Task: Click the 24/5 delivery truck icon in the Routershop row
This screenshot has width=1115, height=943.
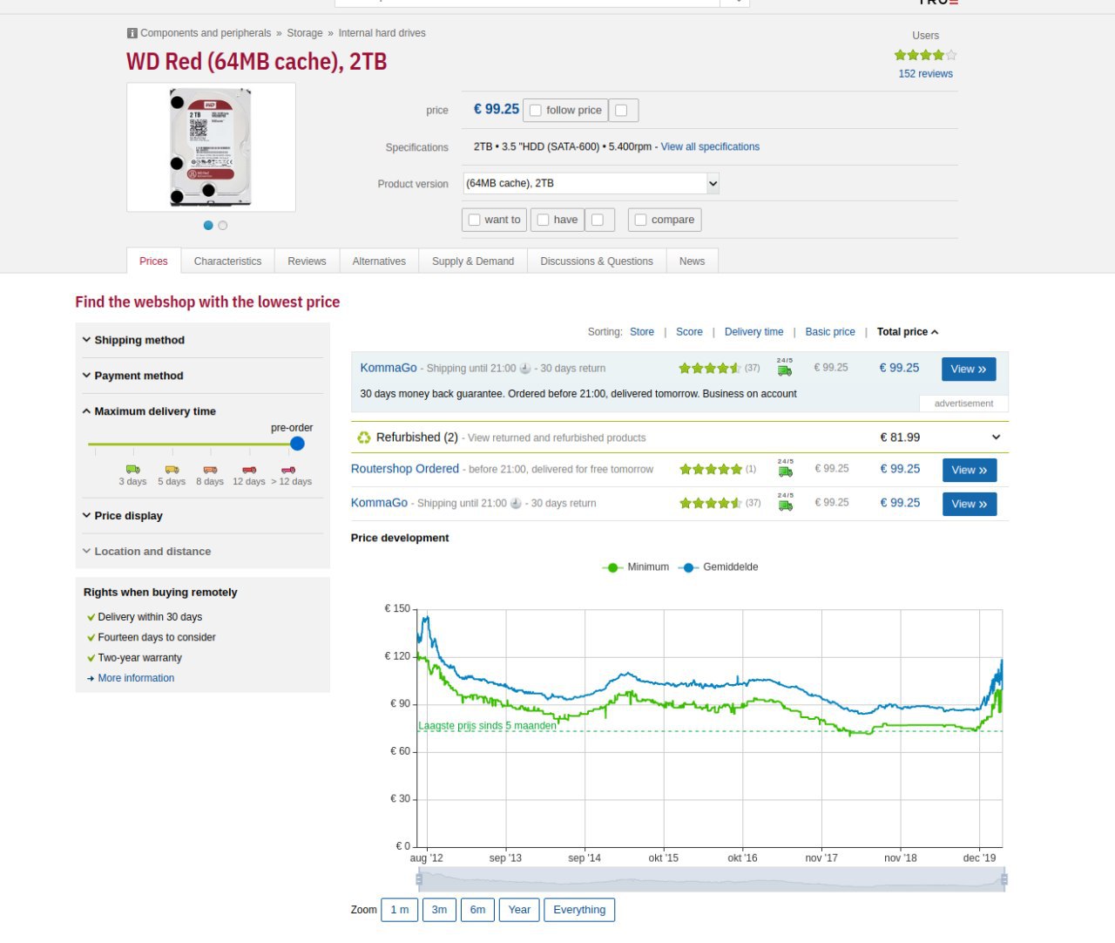Action: (785, 468)
